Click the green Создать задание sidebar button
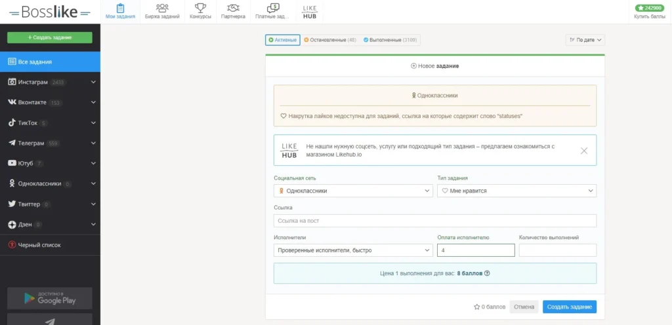 (x=50, y=37)
